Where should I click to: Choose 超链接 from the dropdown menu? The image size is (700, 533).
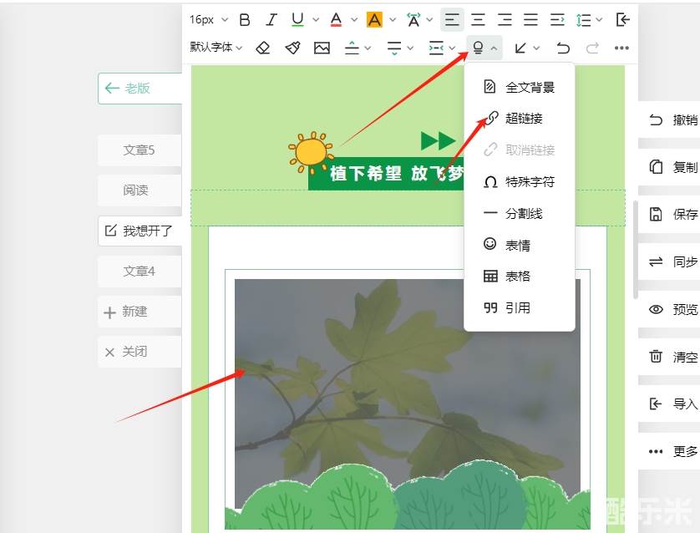coord(524,119)
